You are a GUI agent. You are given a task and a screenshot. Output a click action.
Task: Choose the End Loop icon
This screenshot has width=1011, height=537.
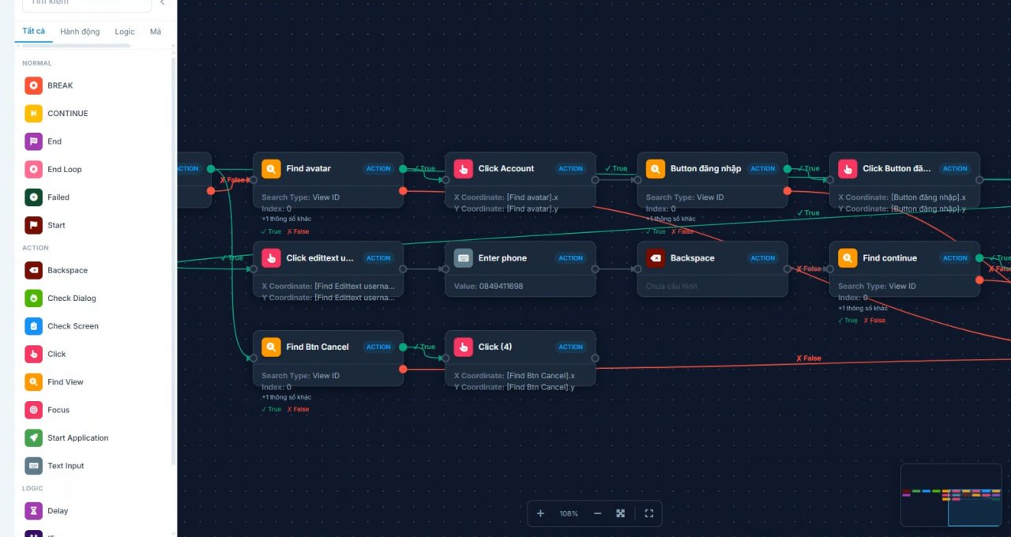pyautogui.click(x=33, y=169)
